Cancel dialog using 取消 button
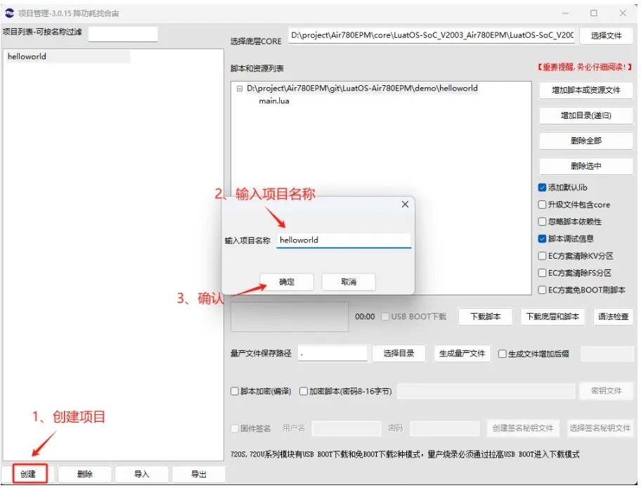 click(x=349, y=282)
